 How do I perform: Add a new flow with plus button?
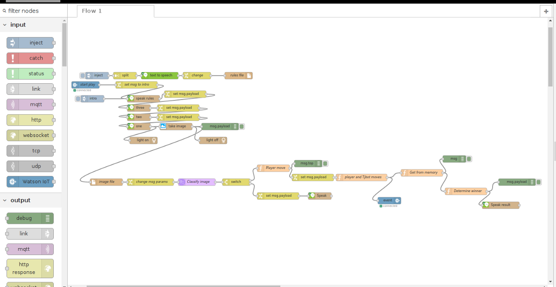point(547,12)
